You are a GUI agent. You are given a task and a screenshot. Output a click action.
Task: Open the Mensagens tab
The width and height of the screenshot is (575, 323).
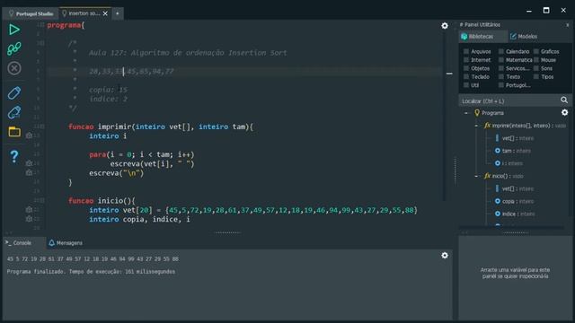[x=66, y=243]
